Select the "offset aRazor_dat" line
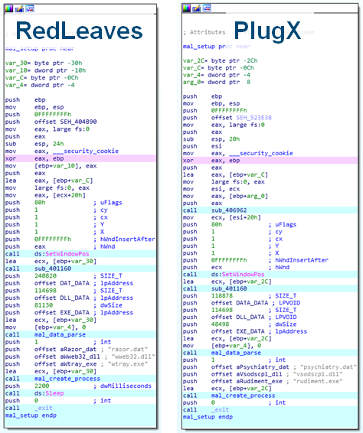The height and width of the screenshot is (433, 363). point(77,350)
